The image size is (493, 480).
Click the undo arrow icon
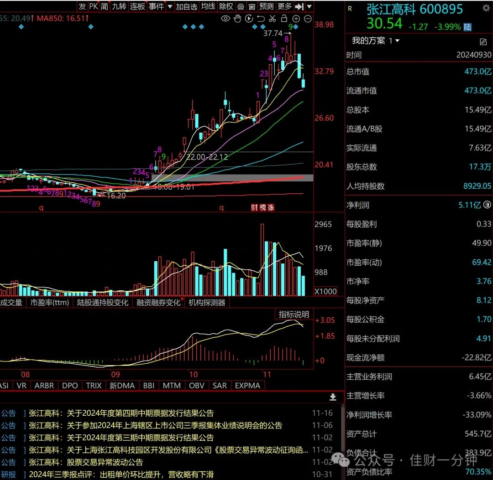click(x=261, y=19)
